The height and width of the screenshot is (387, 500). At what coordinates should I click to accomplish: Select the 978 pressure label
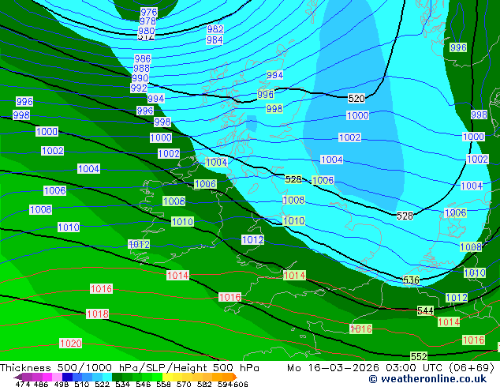[x=148, y=21]
